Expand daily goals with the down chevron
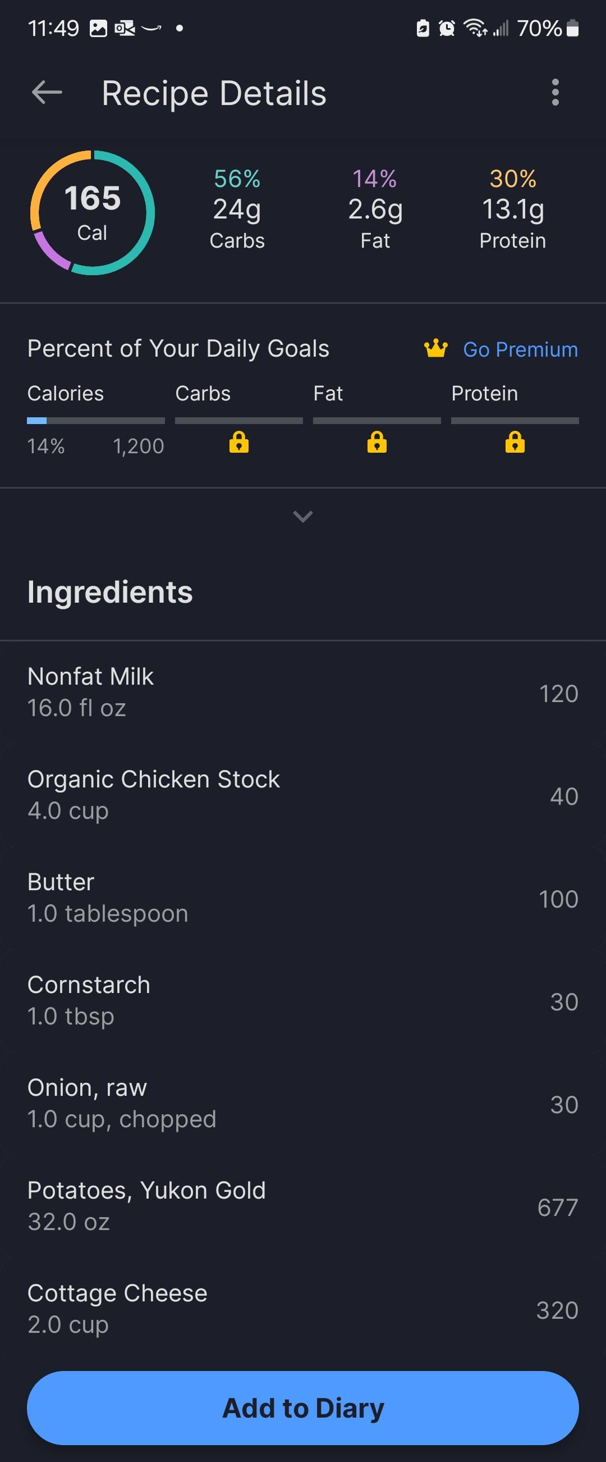 coord(302,517)
